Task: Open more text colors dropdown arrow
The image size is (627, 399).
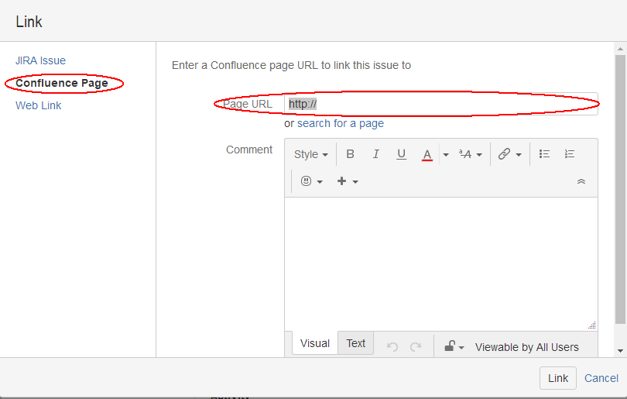Action: 446,154
